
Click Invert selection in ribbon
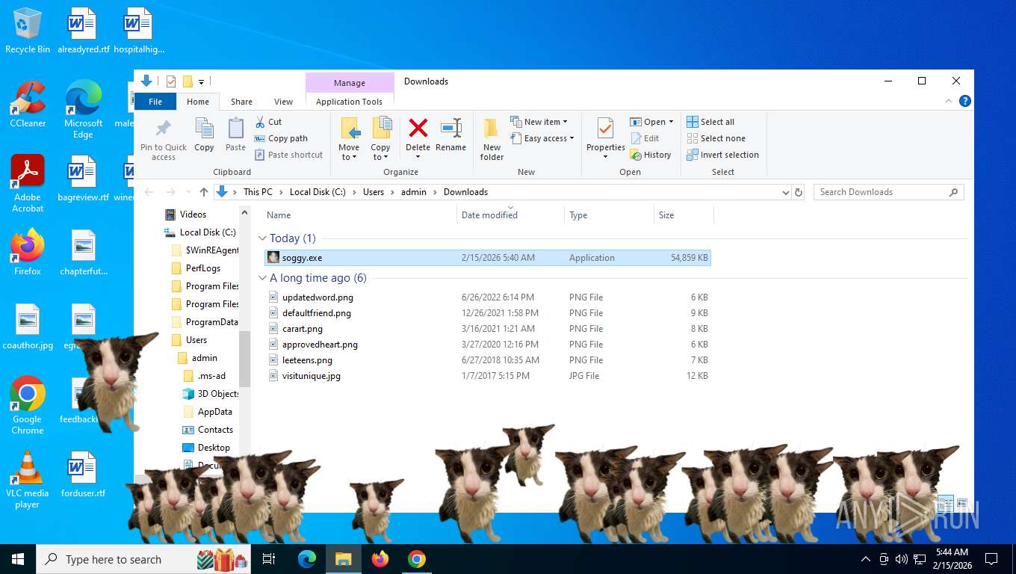click(x=722, y=155)
